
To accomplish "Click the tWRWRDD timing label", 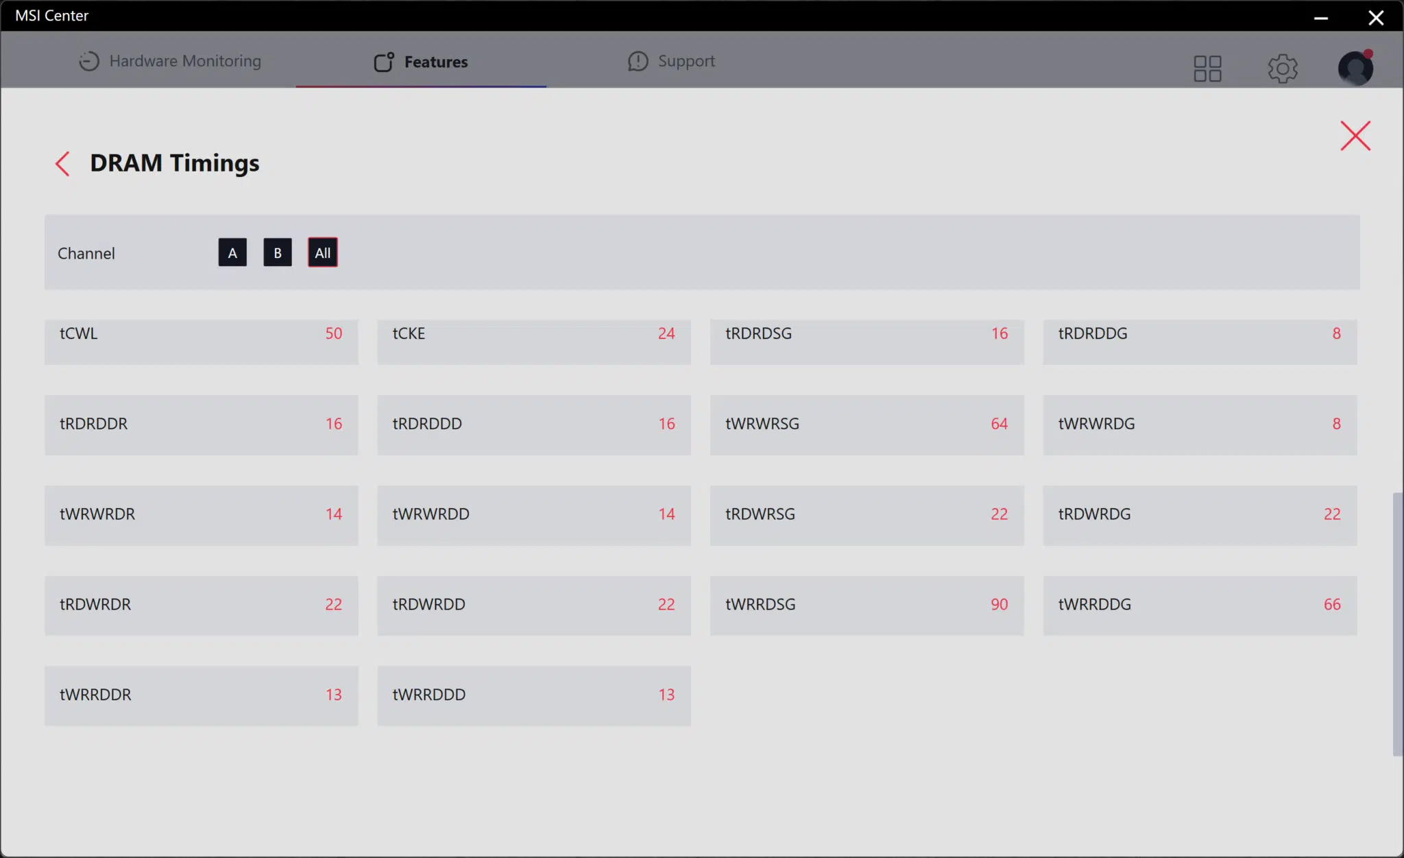I will point(431,514).
